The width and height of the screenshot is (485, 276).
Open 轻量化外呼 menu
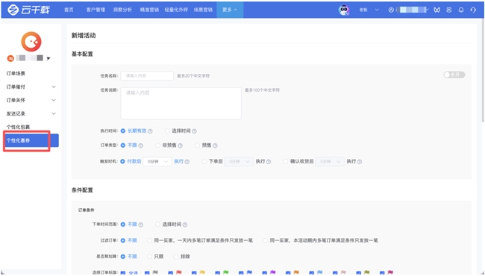click(176, 10)
